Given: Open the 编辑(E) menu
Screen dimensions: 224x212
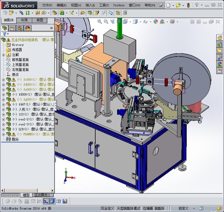Looking at the screenshot, I should (61, 5).
